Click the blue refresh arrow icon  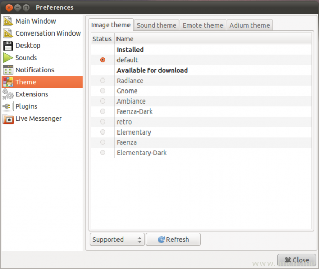click(161, 239)
